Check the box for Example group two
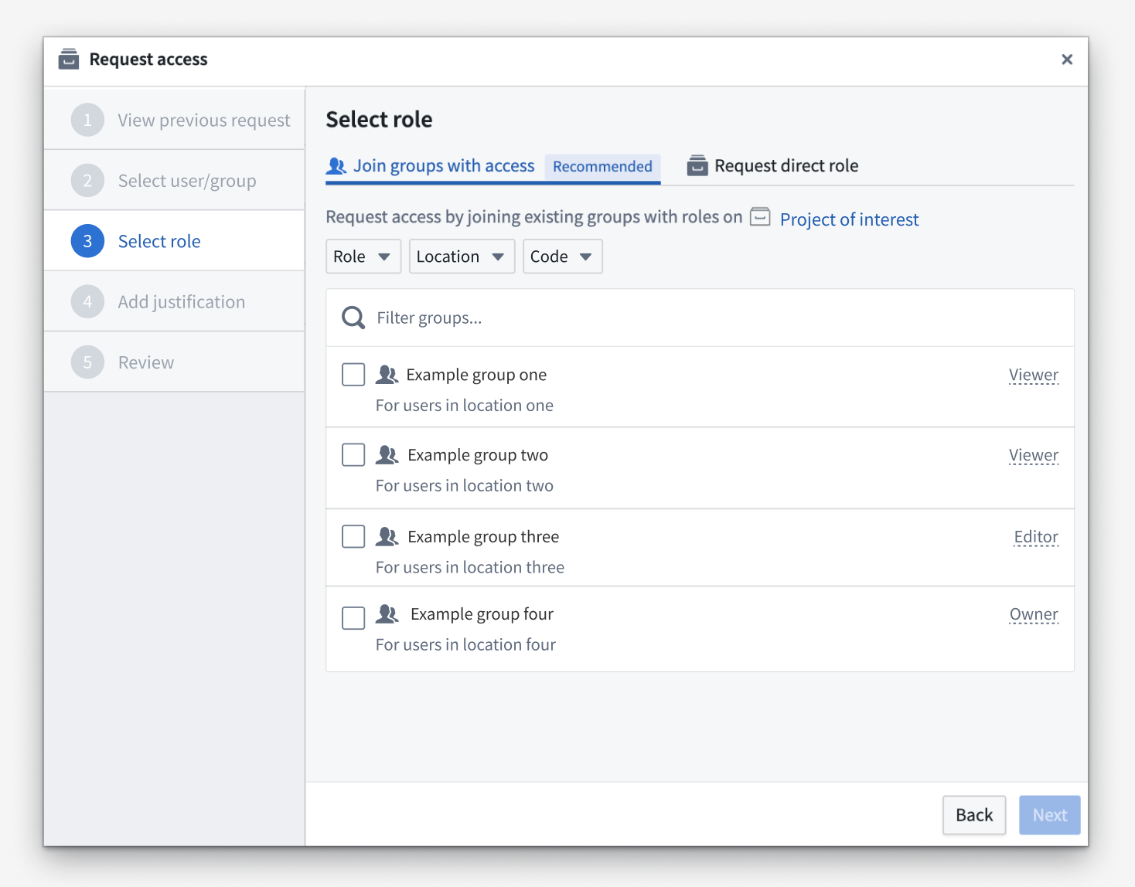Image resolution: width=1135 pixels, height=887 pixels. click(x=353, y=455)
